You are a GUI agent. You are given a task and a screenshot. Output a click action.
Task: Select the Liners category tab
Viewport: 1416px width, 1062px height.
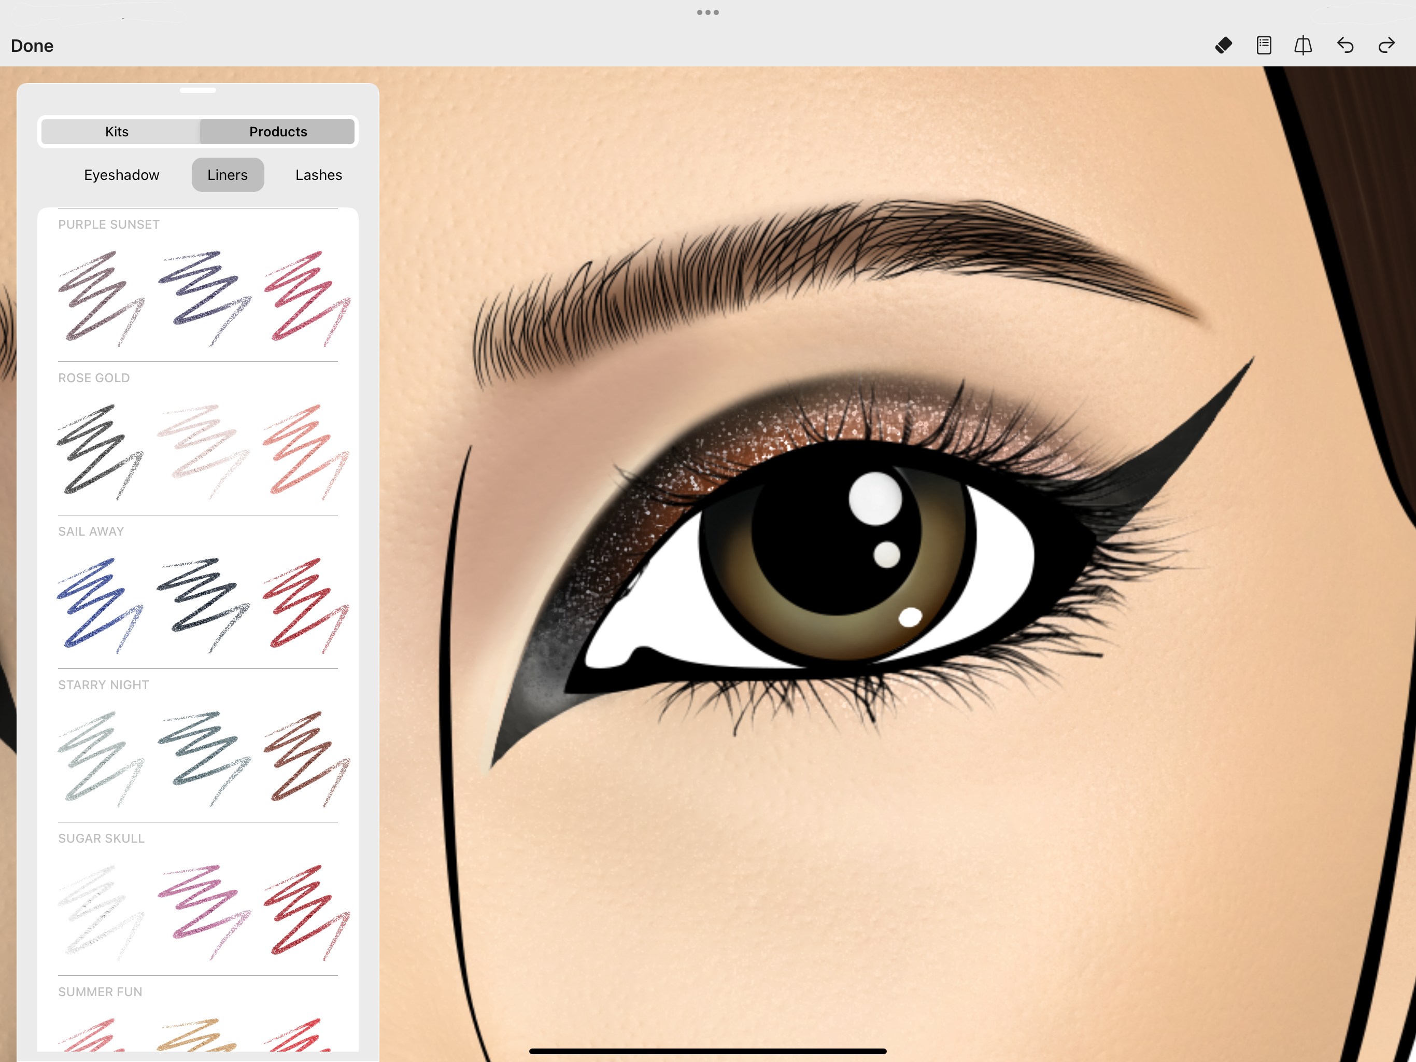tap(227, 175)
